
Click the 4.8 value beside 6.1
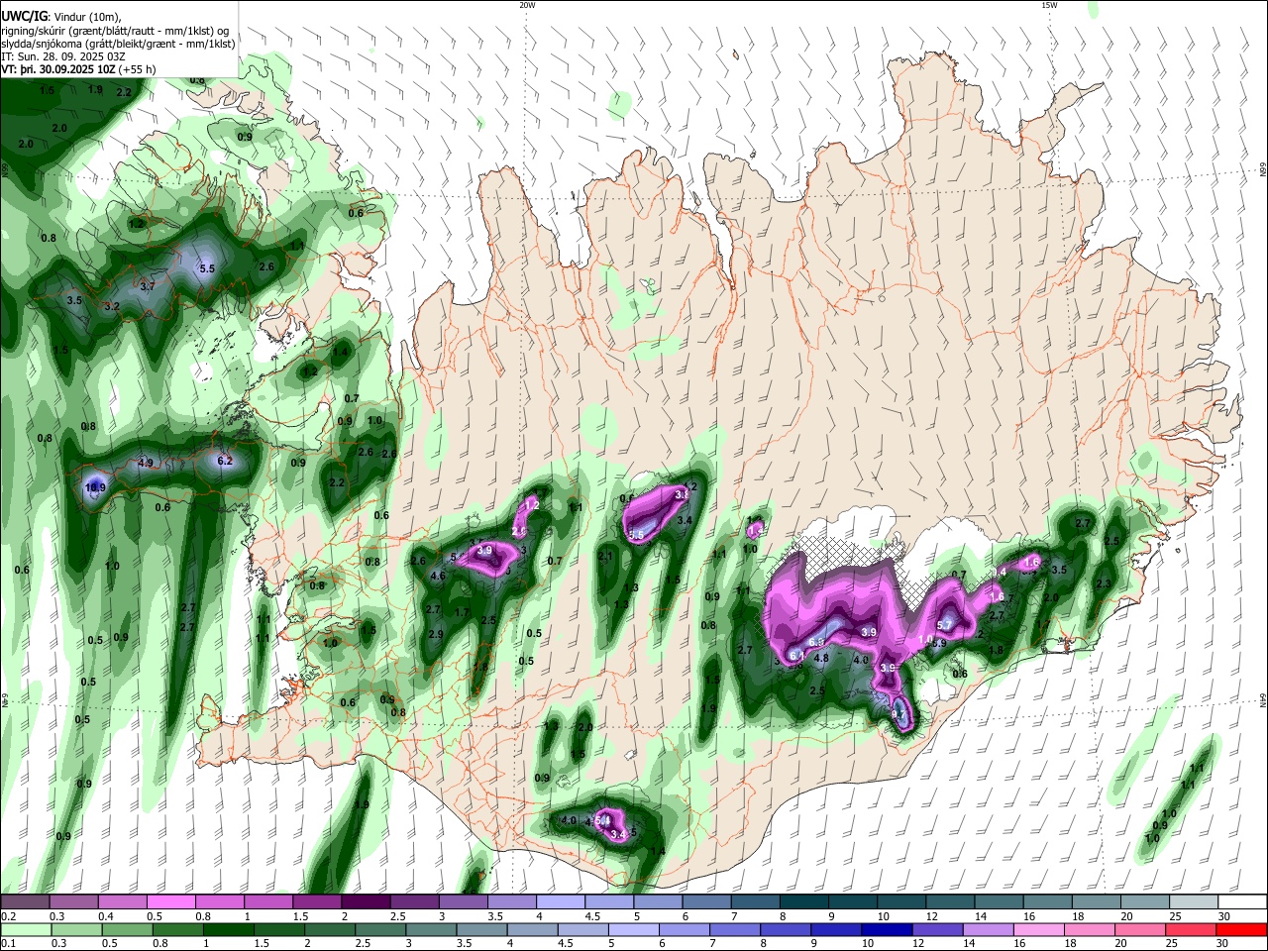coord(821,658)
